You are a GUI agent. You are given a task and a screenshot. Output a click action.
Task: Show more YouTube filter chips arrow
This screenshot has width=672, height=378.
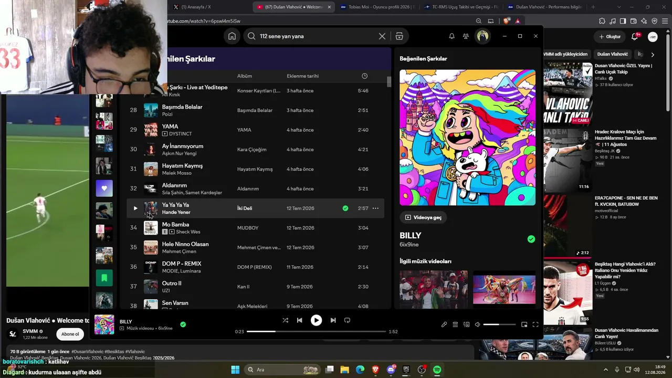[x=653, y=55]
